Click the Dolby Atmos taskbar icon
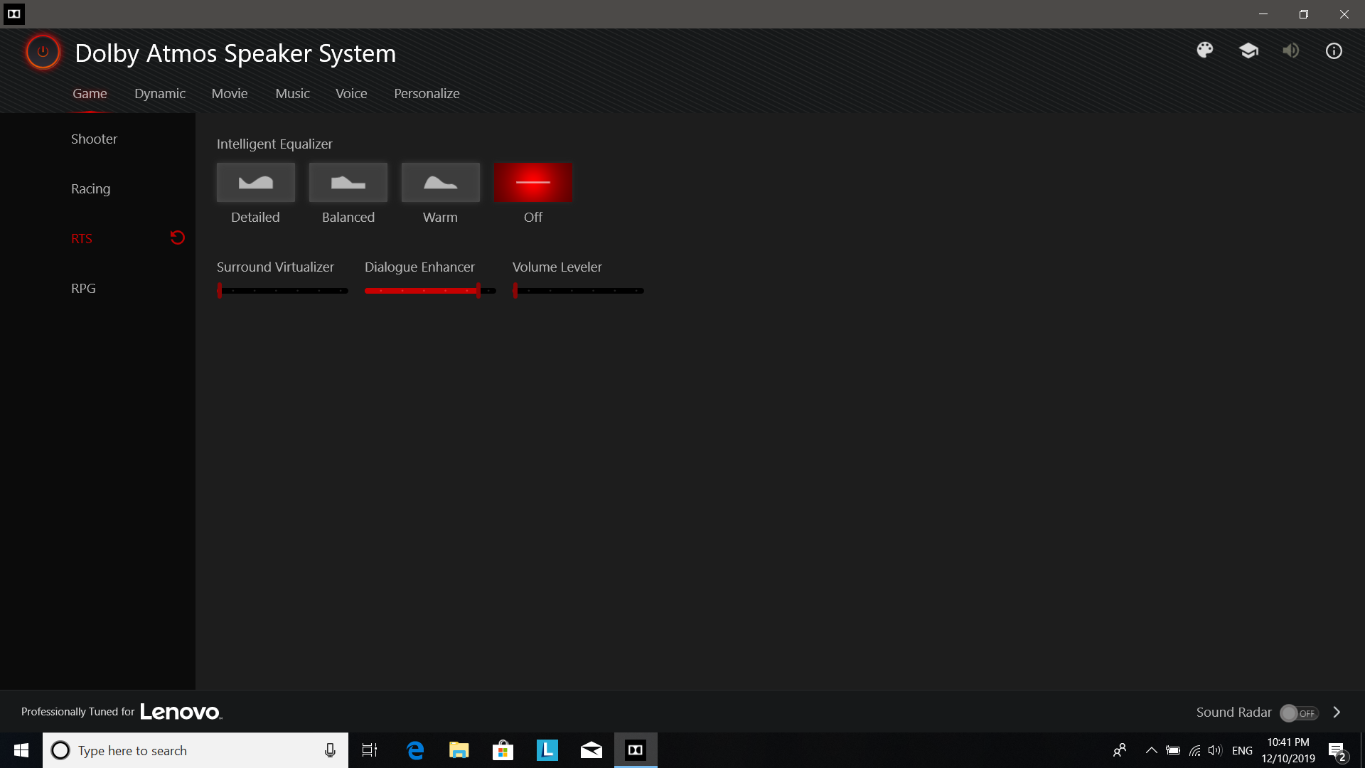 pyautogui.click(x=636, y=750)
